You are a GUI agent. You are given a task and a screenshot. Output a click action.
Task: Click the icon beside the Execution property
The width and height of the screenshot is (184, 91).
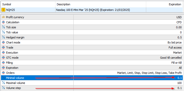tap(4, 53)
